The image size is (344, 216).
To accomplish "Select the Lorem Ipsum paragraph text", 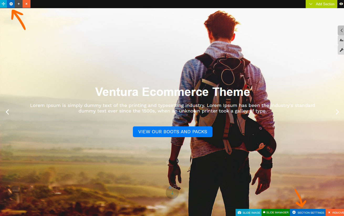I will coord(173,108).
